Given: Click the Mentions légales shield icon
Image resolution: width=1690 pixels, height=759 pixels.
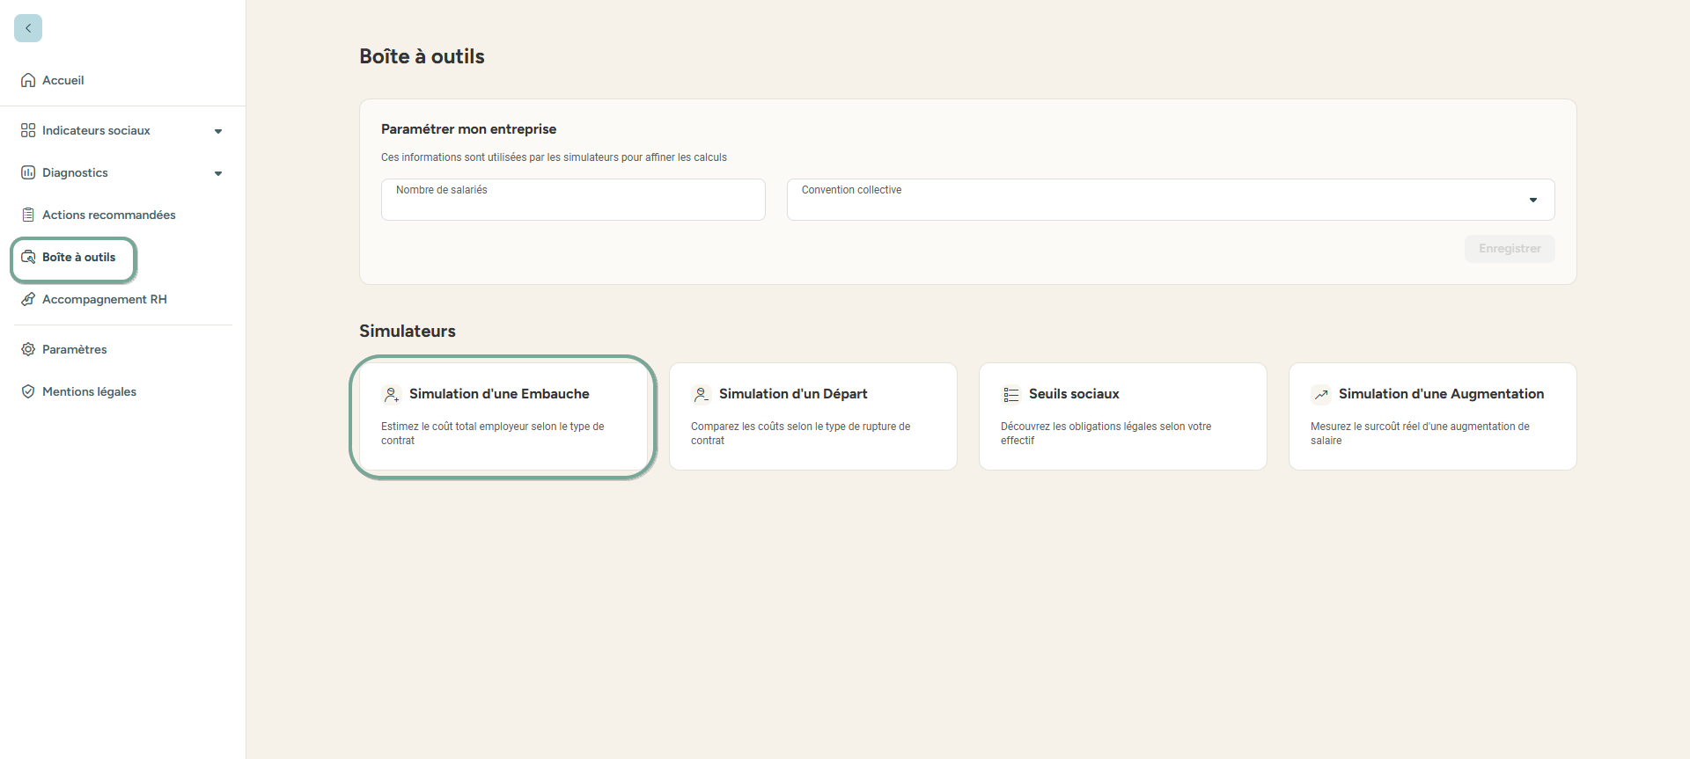Looking at the screenshot, I should point(28,391).
